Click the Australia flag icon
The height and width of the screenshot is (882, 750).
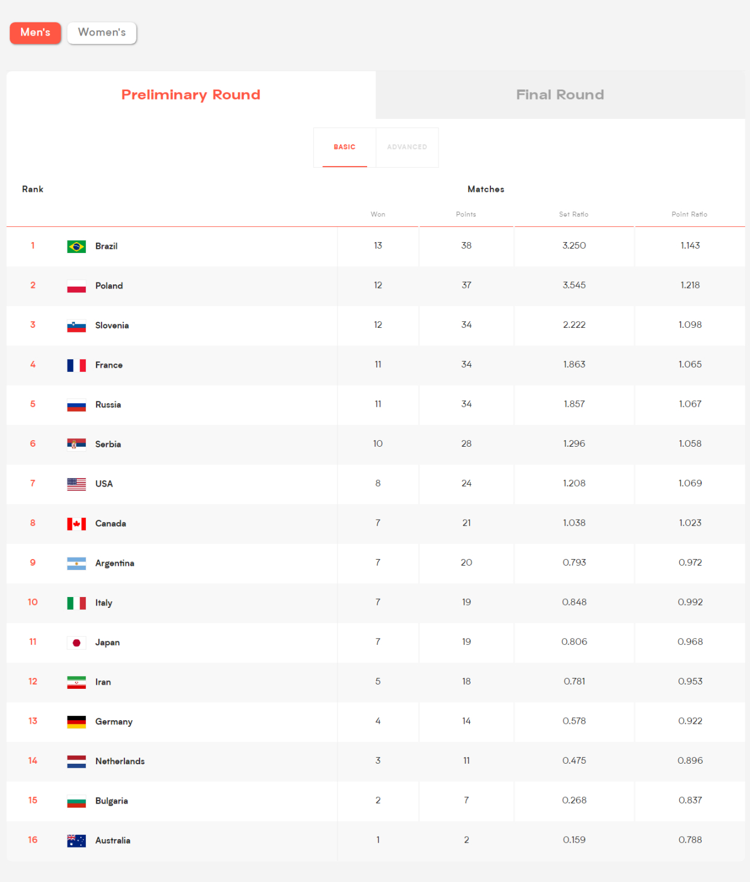pyautogui.click(x=76, y=840)
